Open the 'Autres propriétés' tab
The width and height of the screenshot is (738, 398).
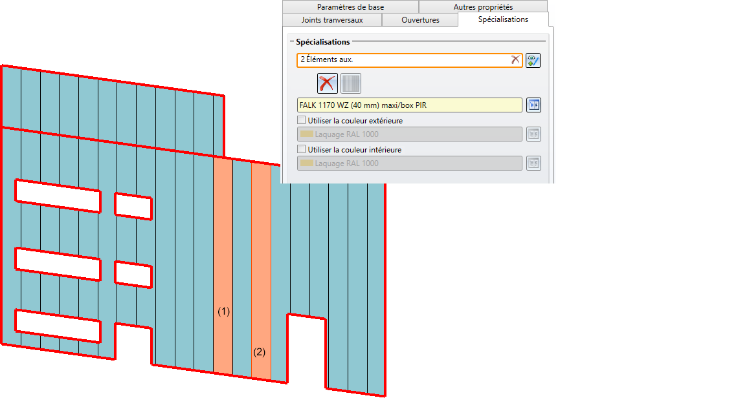483,7
